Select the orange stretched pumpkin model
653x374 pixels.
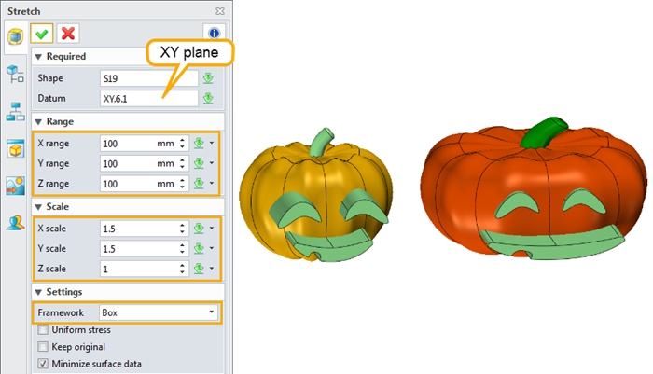coord(534,188)
